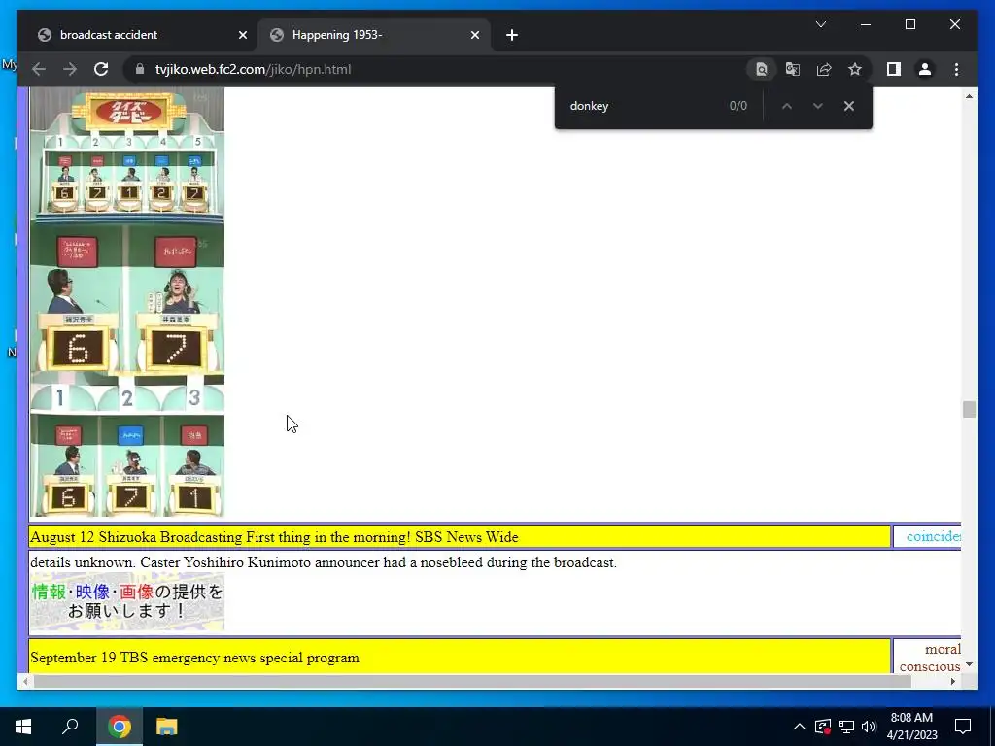This screenshot has height=746, width=995.
Task: Show hidden system tray icons
Action: [x=800, y=727]
